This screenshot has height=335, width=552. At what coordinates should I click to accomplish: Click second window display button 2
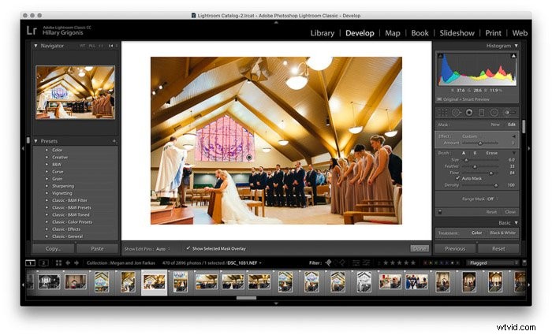(x=43, y=262)
